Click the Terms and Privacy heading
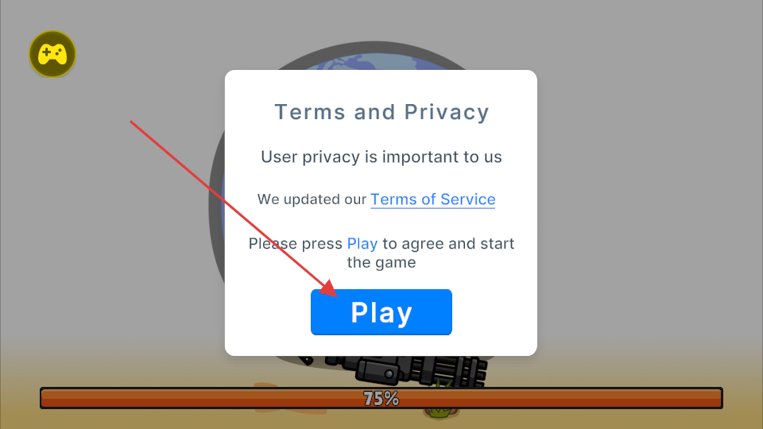The width and height of the screenshot is (763, 429). (381, 112)
